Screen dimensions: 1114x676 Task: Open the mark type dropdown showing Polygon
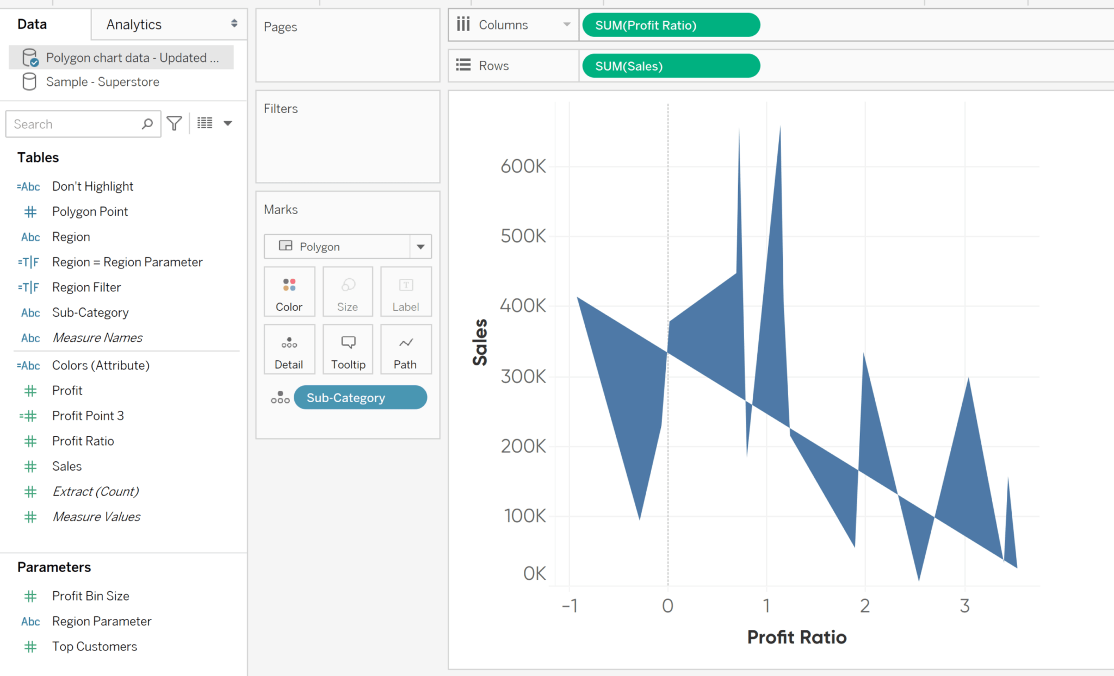pyautogui.click(x=419, y=246)
